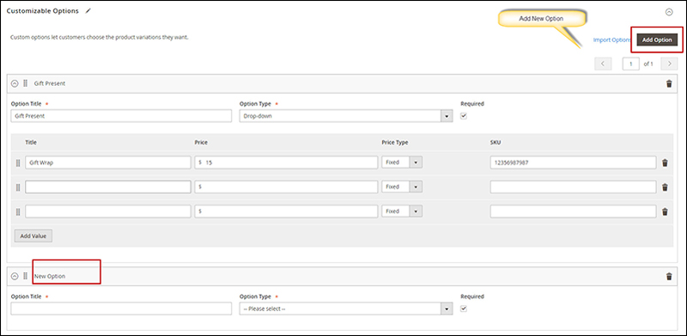The image size is (687, 336).
Task: Toggle Required checkbox for New Option
Action: pyautogui.click(x=464, y=309)
